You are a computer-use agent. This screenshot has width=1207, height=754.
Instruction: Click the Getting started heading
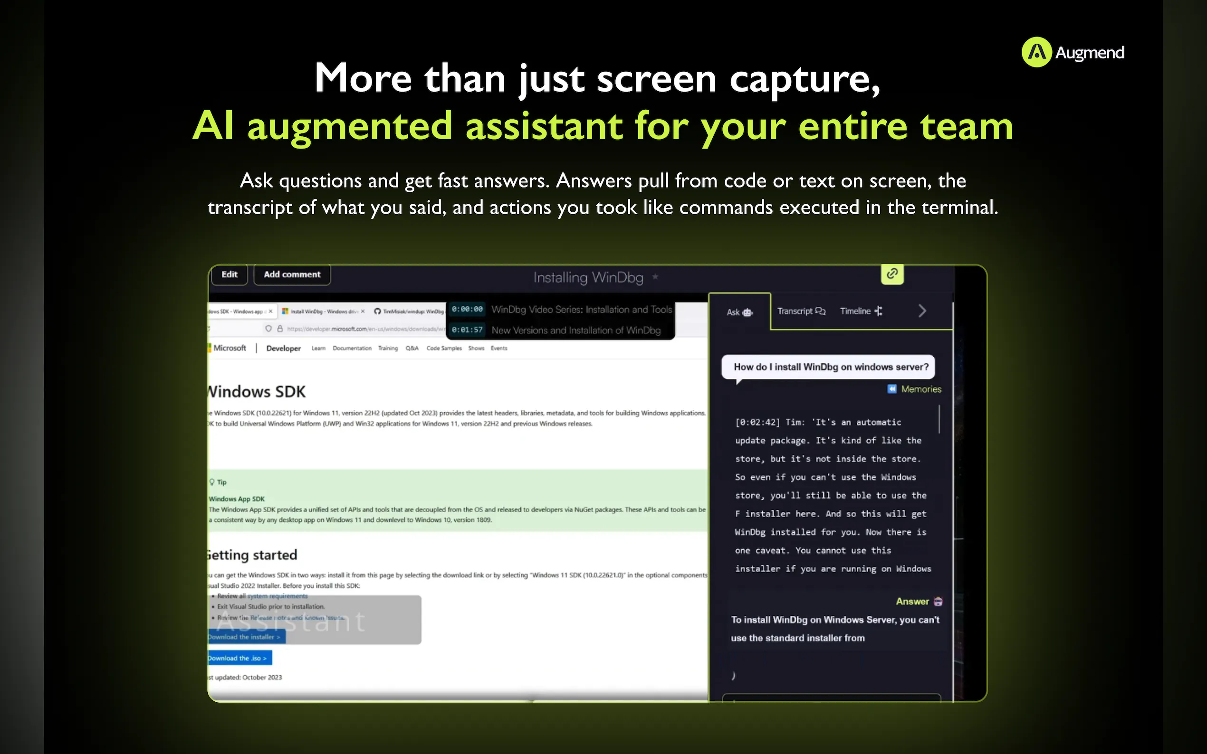pyautogui.click(x=252, y=555)
